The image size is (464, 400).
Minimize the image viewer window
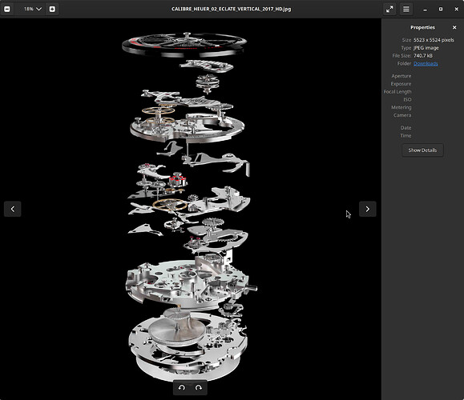[425, 9]
